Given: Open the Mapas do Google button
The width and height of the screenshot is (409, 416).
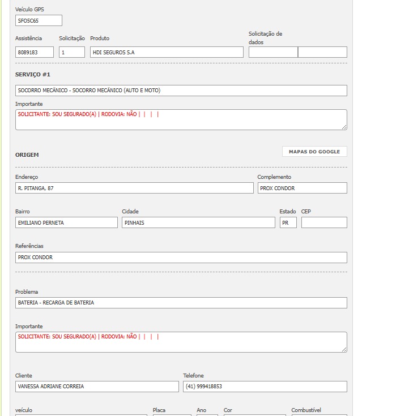Looking at the screenshot, I should 314,152.
